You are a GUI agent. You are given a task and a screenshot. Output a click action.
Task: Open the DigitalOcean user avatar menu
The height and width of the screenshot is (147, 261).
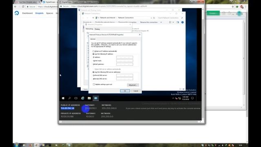239,13
